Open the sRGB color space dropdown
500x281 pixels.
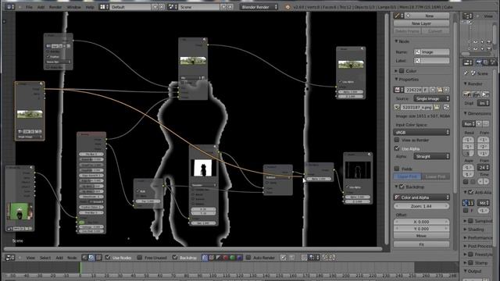click(421, 132)
